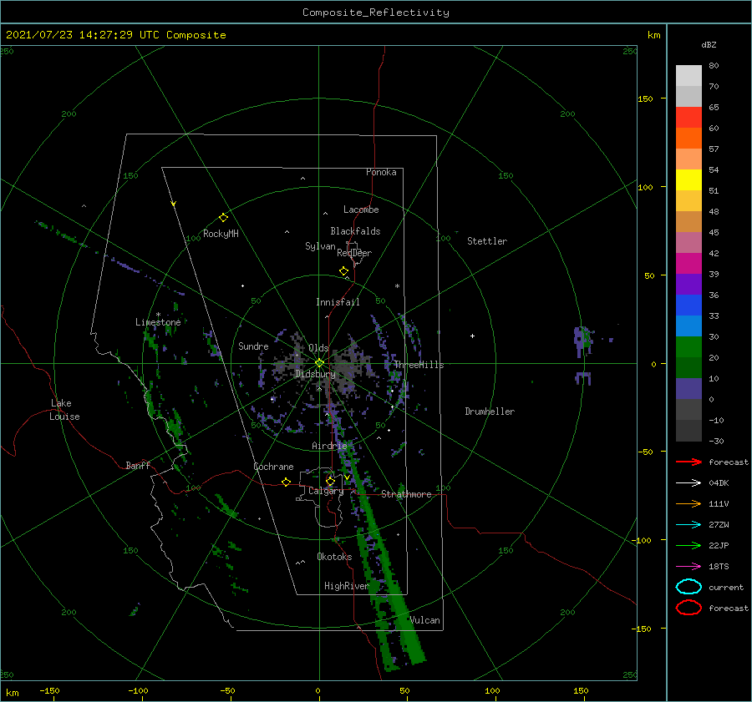Click the Innisfail city label

pyautogui.click(x=338, y=302)
